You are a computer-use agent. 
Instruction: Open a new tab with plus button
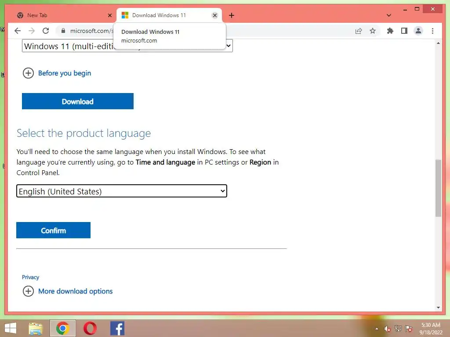pyautogui.click(x=232, y=15)
